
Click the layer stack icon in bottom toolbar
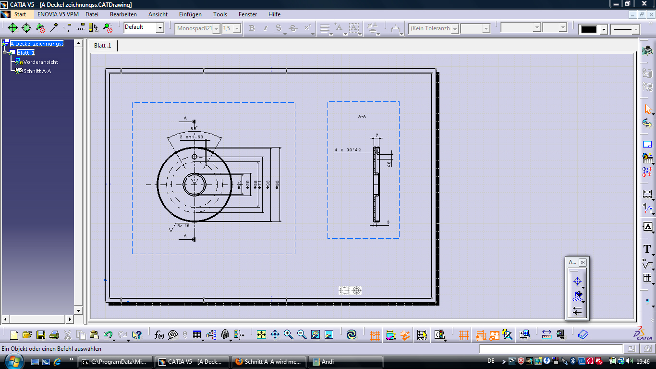[x=583, y=335]
